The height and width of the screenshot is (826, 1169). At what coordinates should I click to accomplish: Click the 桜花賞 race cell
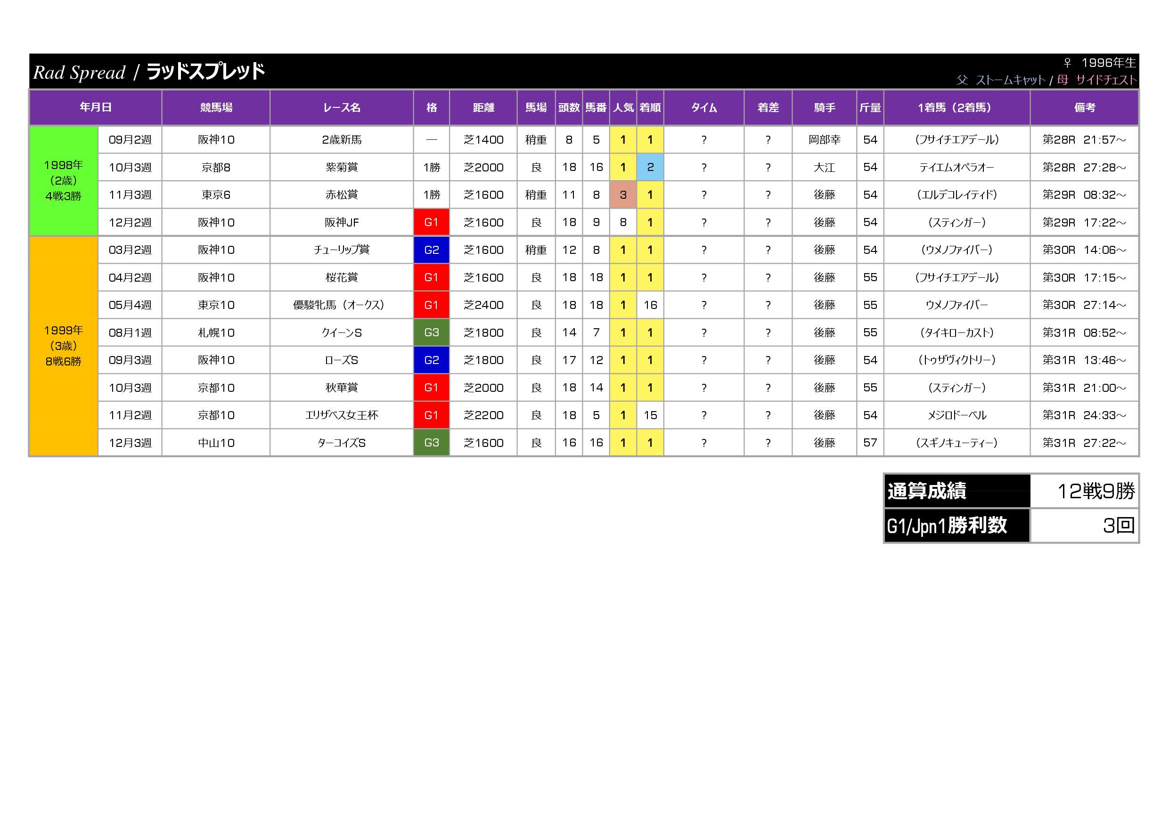342,277
